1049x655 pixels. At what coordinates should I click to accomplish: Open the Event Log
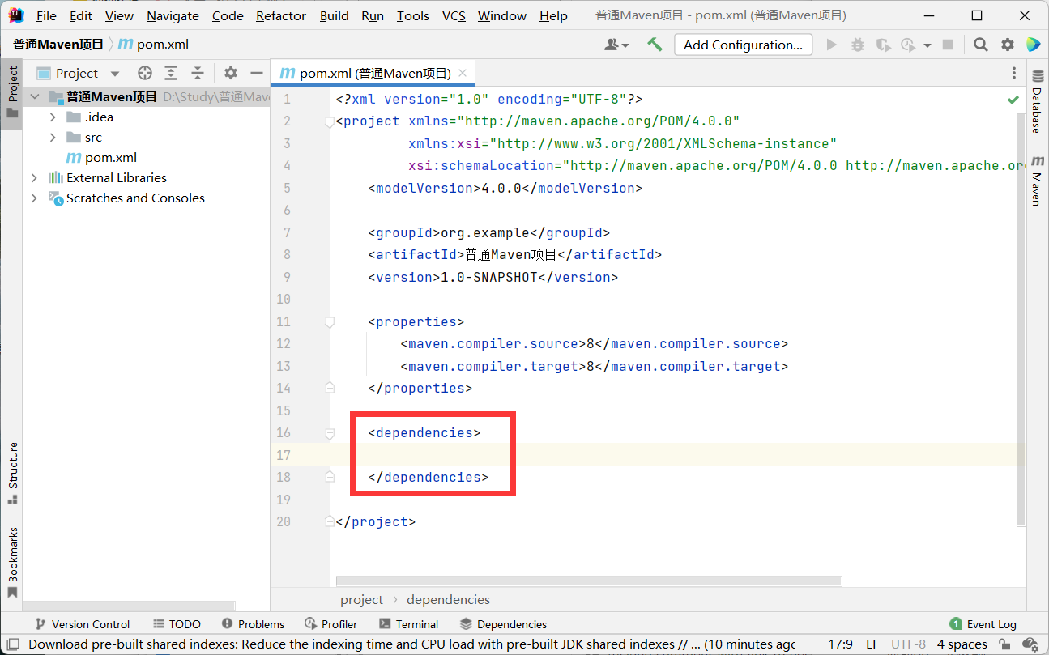983,624
